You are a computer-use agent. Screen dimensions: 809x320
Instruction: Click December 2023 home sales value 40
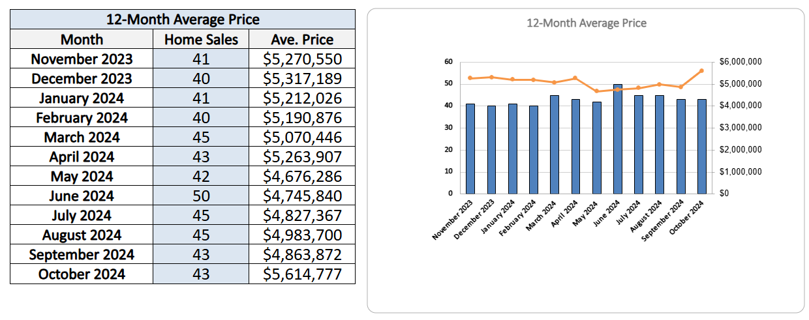click(x=201, y=78)
